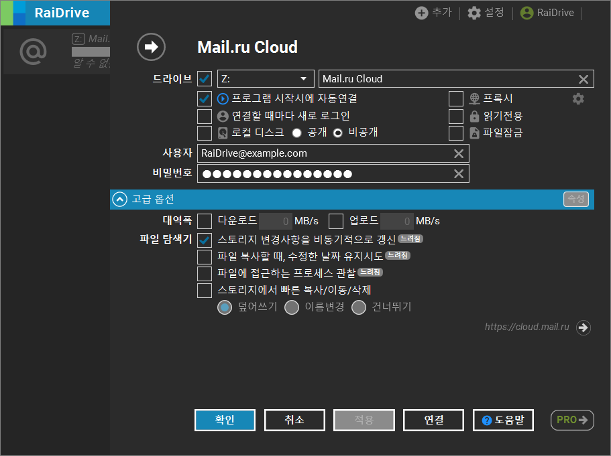This screenshot has height=456, width=611.
Task: Click the 확인 button
Action: pyautogui.click(x=225, y=421)
